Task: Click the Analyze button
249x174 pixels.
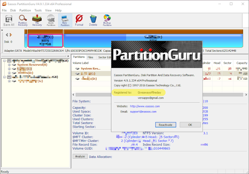Action: 80,157
